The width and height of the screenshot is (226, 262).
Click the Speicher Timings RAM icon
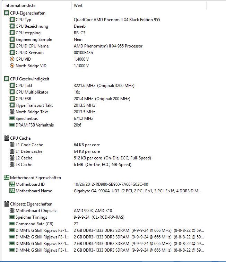coord(12,217)
